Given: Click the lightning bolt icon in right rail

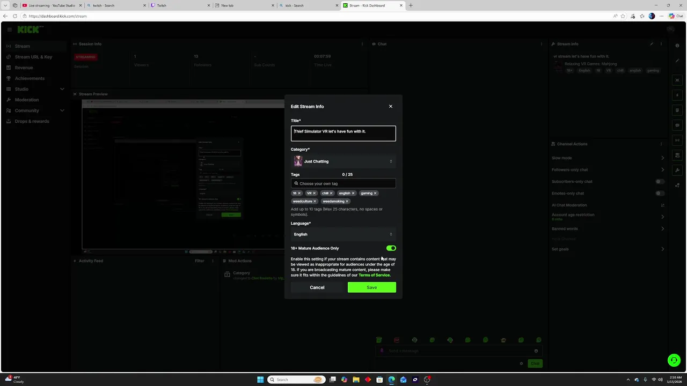Looking at the screenshot, I should click(x=677, y=95).
